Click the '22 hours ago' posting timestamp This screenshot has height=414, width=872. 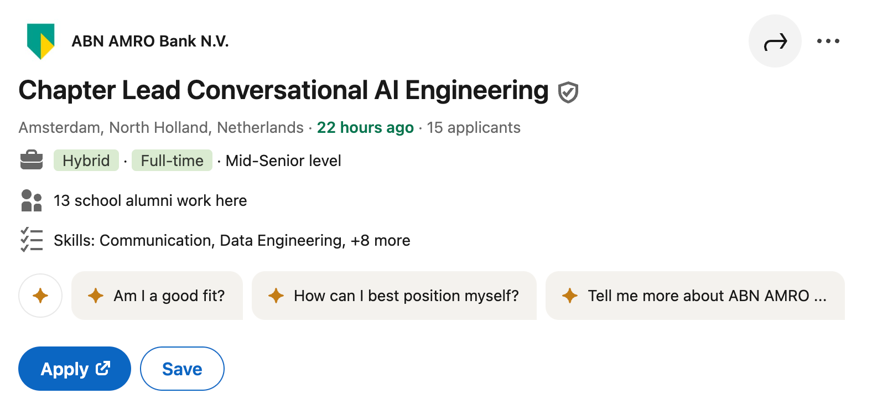coord(365,127)
